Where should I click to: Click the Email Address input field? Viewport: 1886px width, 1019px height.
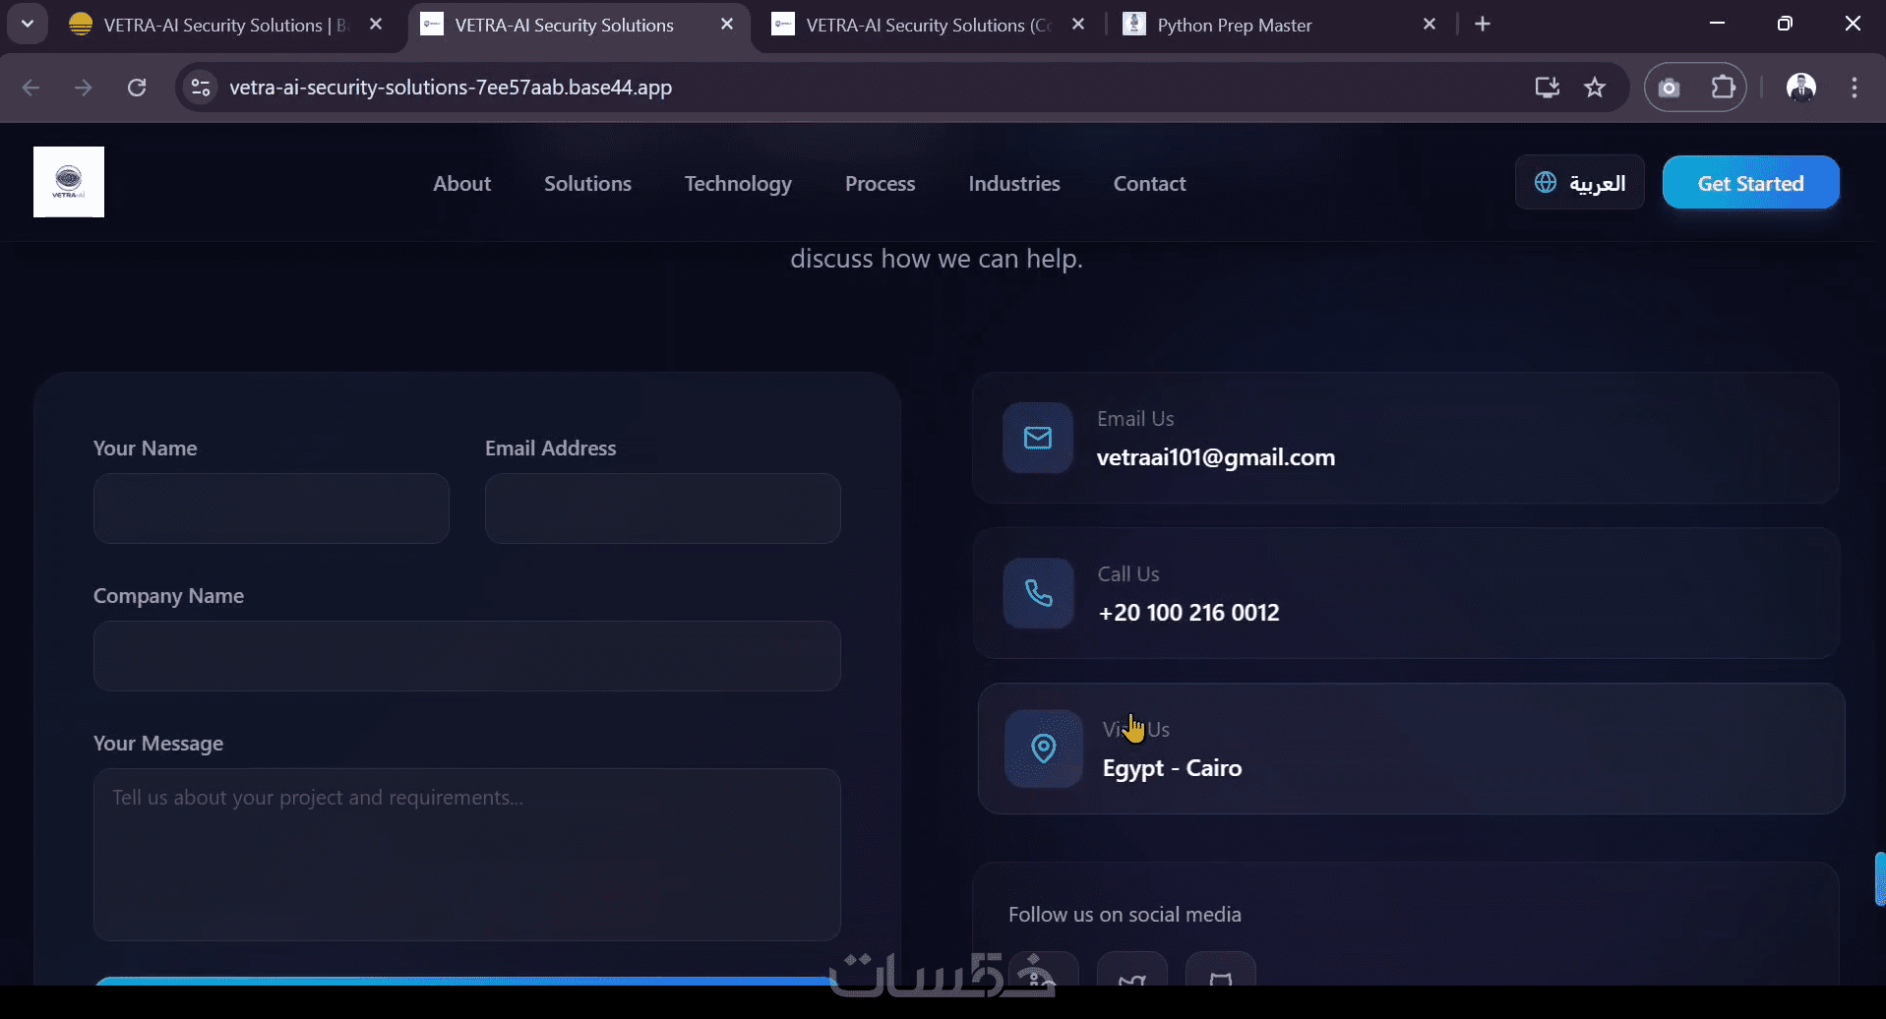(663, 509)
